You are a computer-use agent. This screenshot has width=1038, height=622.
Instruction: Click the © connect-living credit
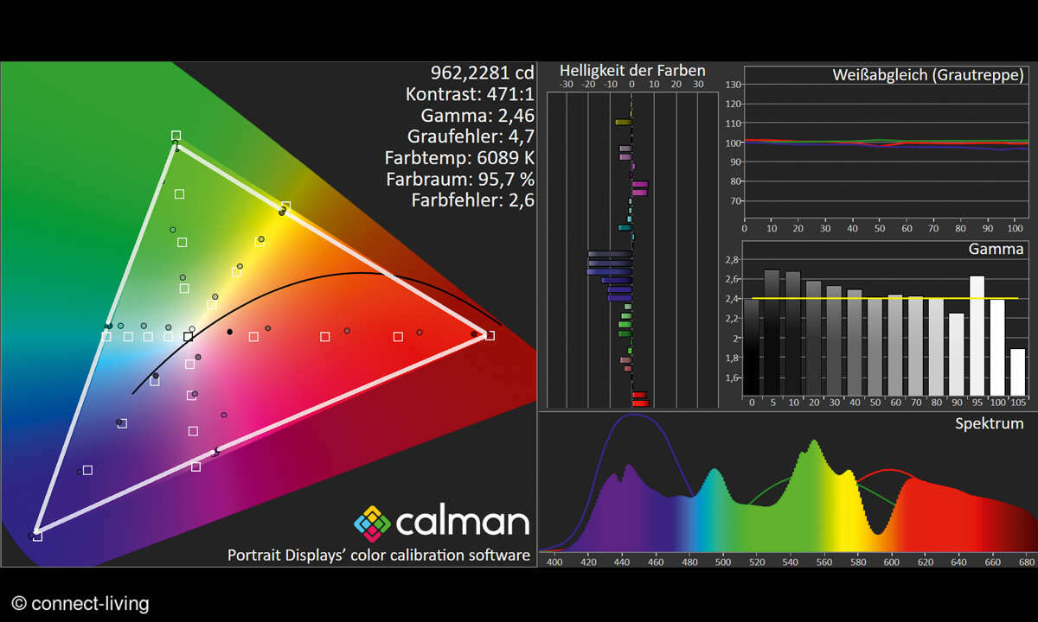click(x=80, y=604)
